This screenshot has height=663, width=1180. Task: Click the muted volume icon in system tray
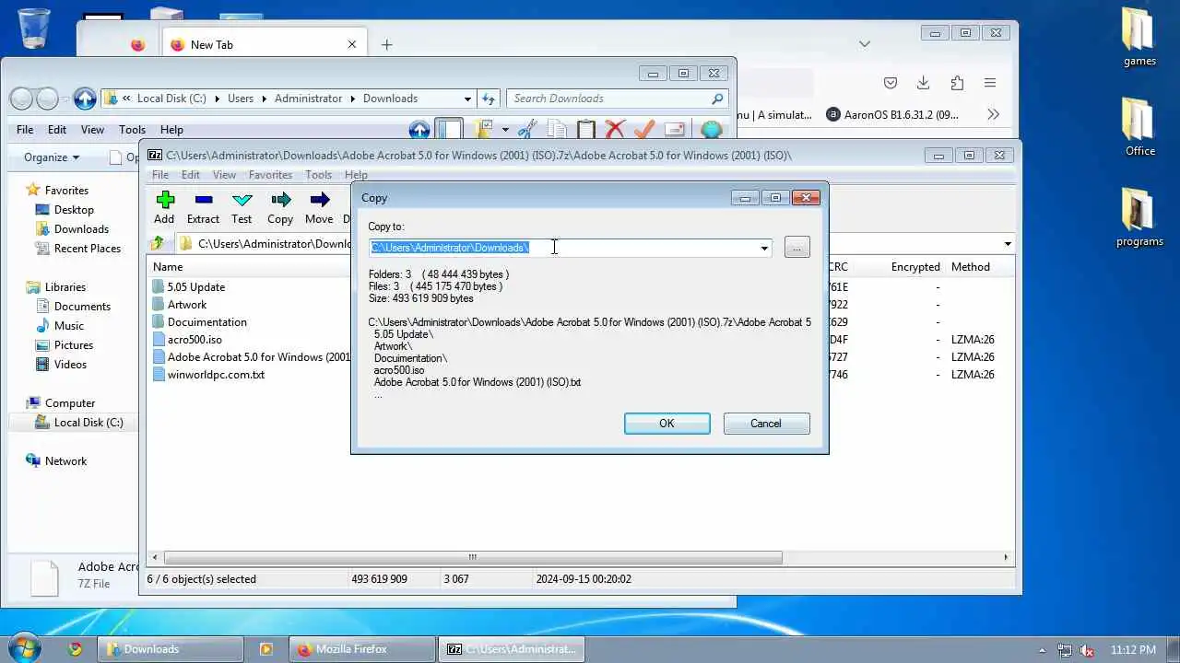coord(1087,650)
